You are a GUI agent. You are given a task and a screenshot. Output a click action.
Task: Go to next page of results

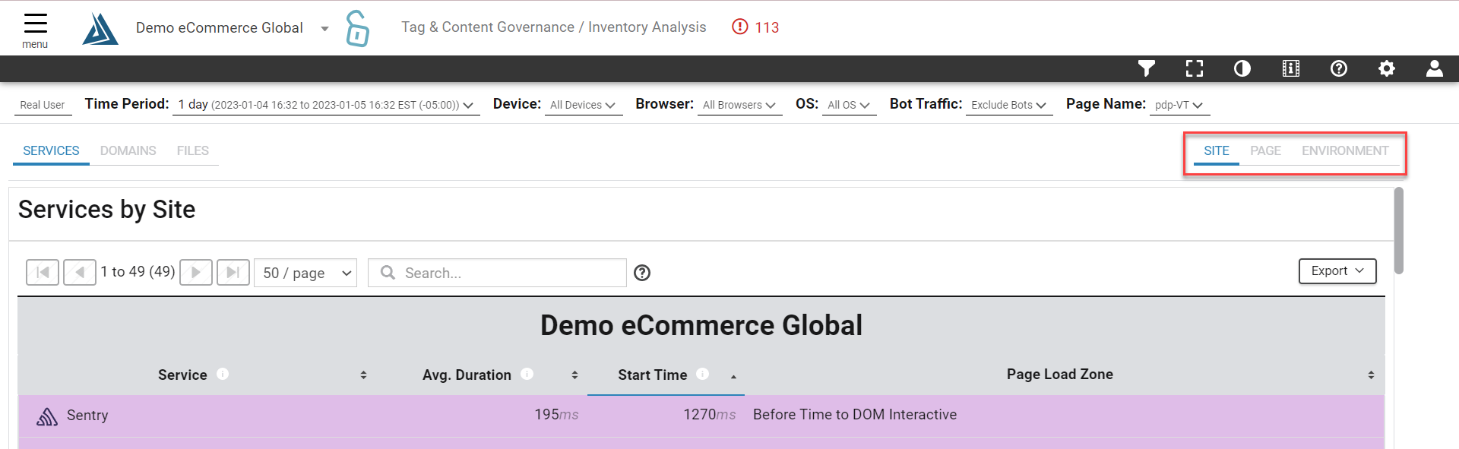point(196,272)
